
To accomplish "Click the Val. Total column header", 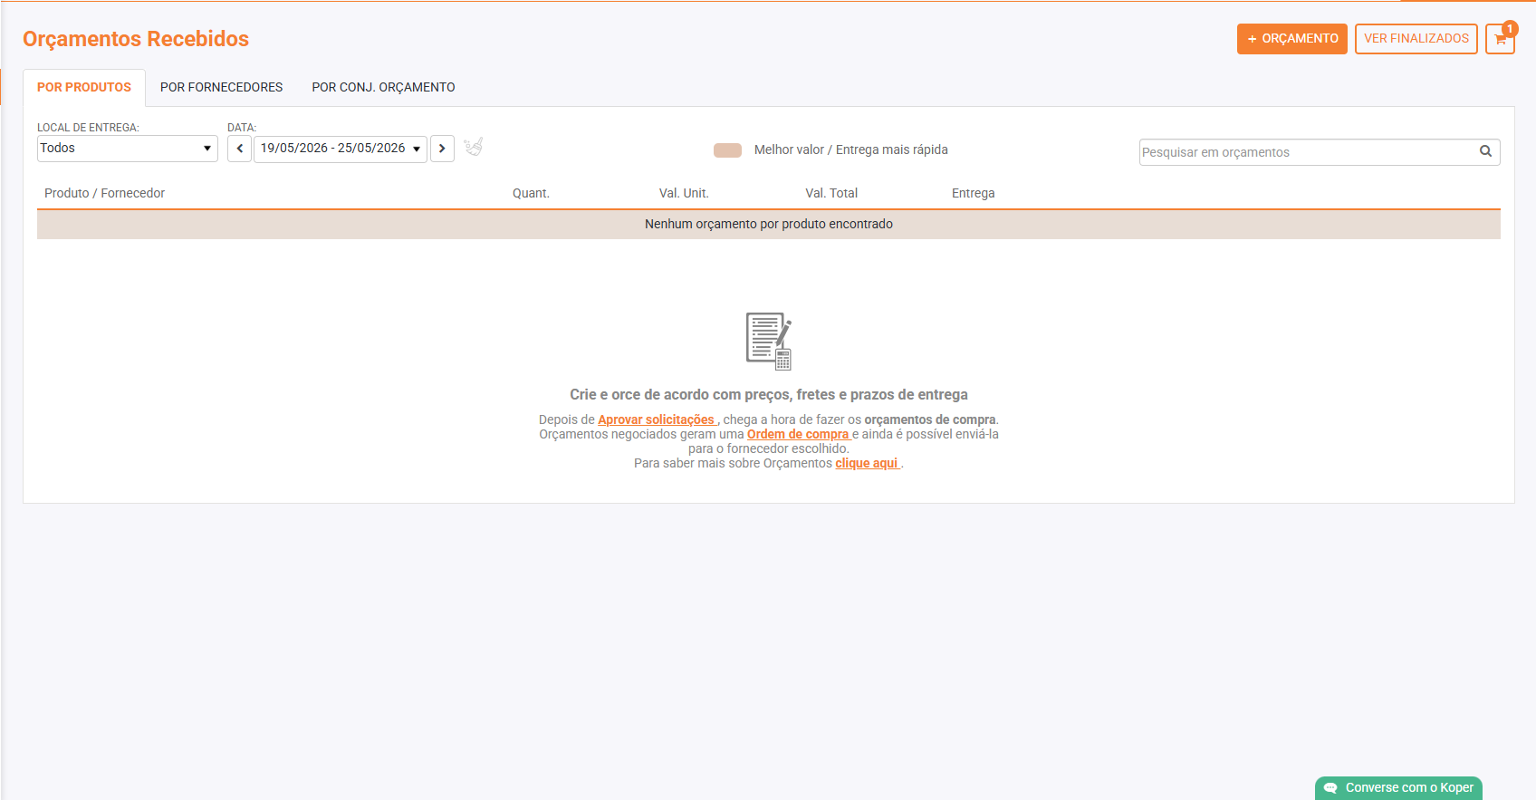I will pyautogui.click(x=831, y=193).
